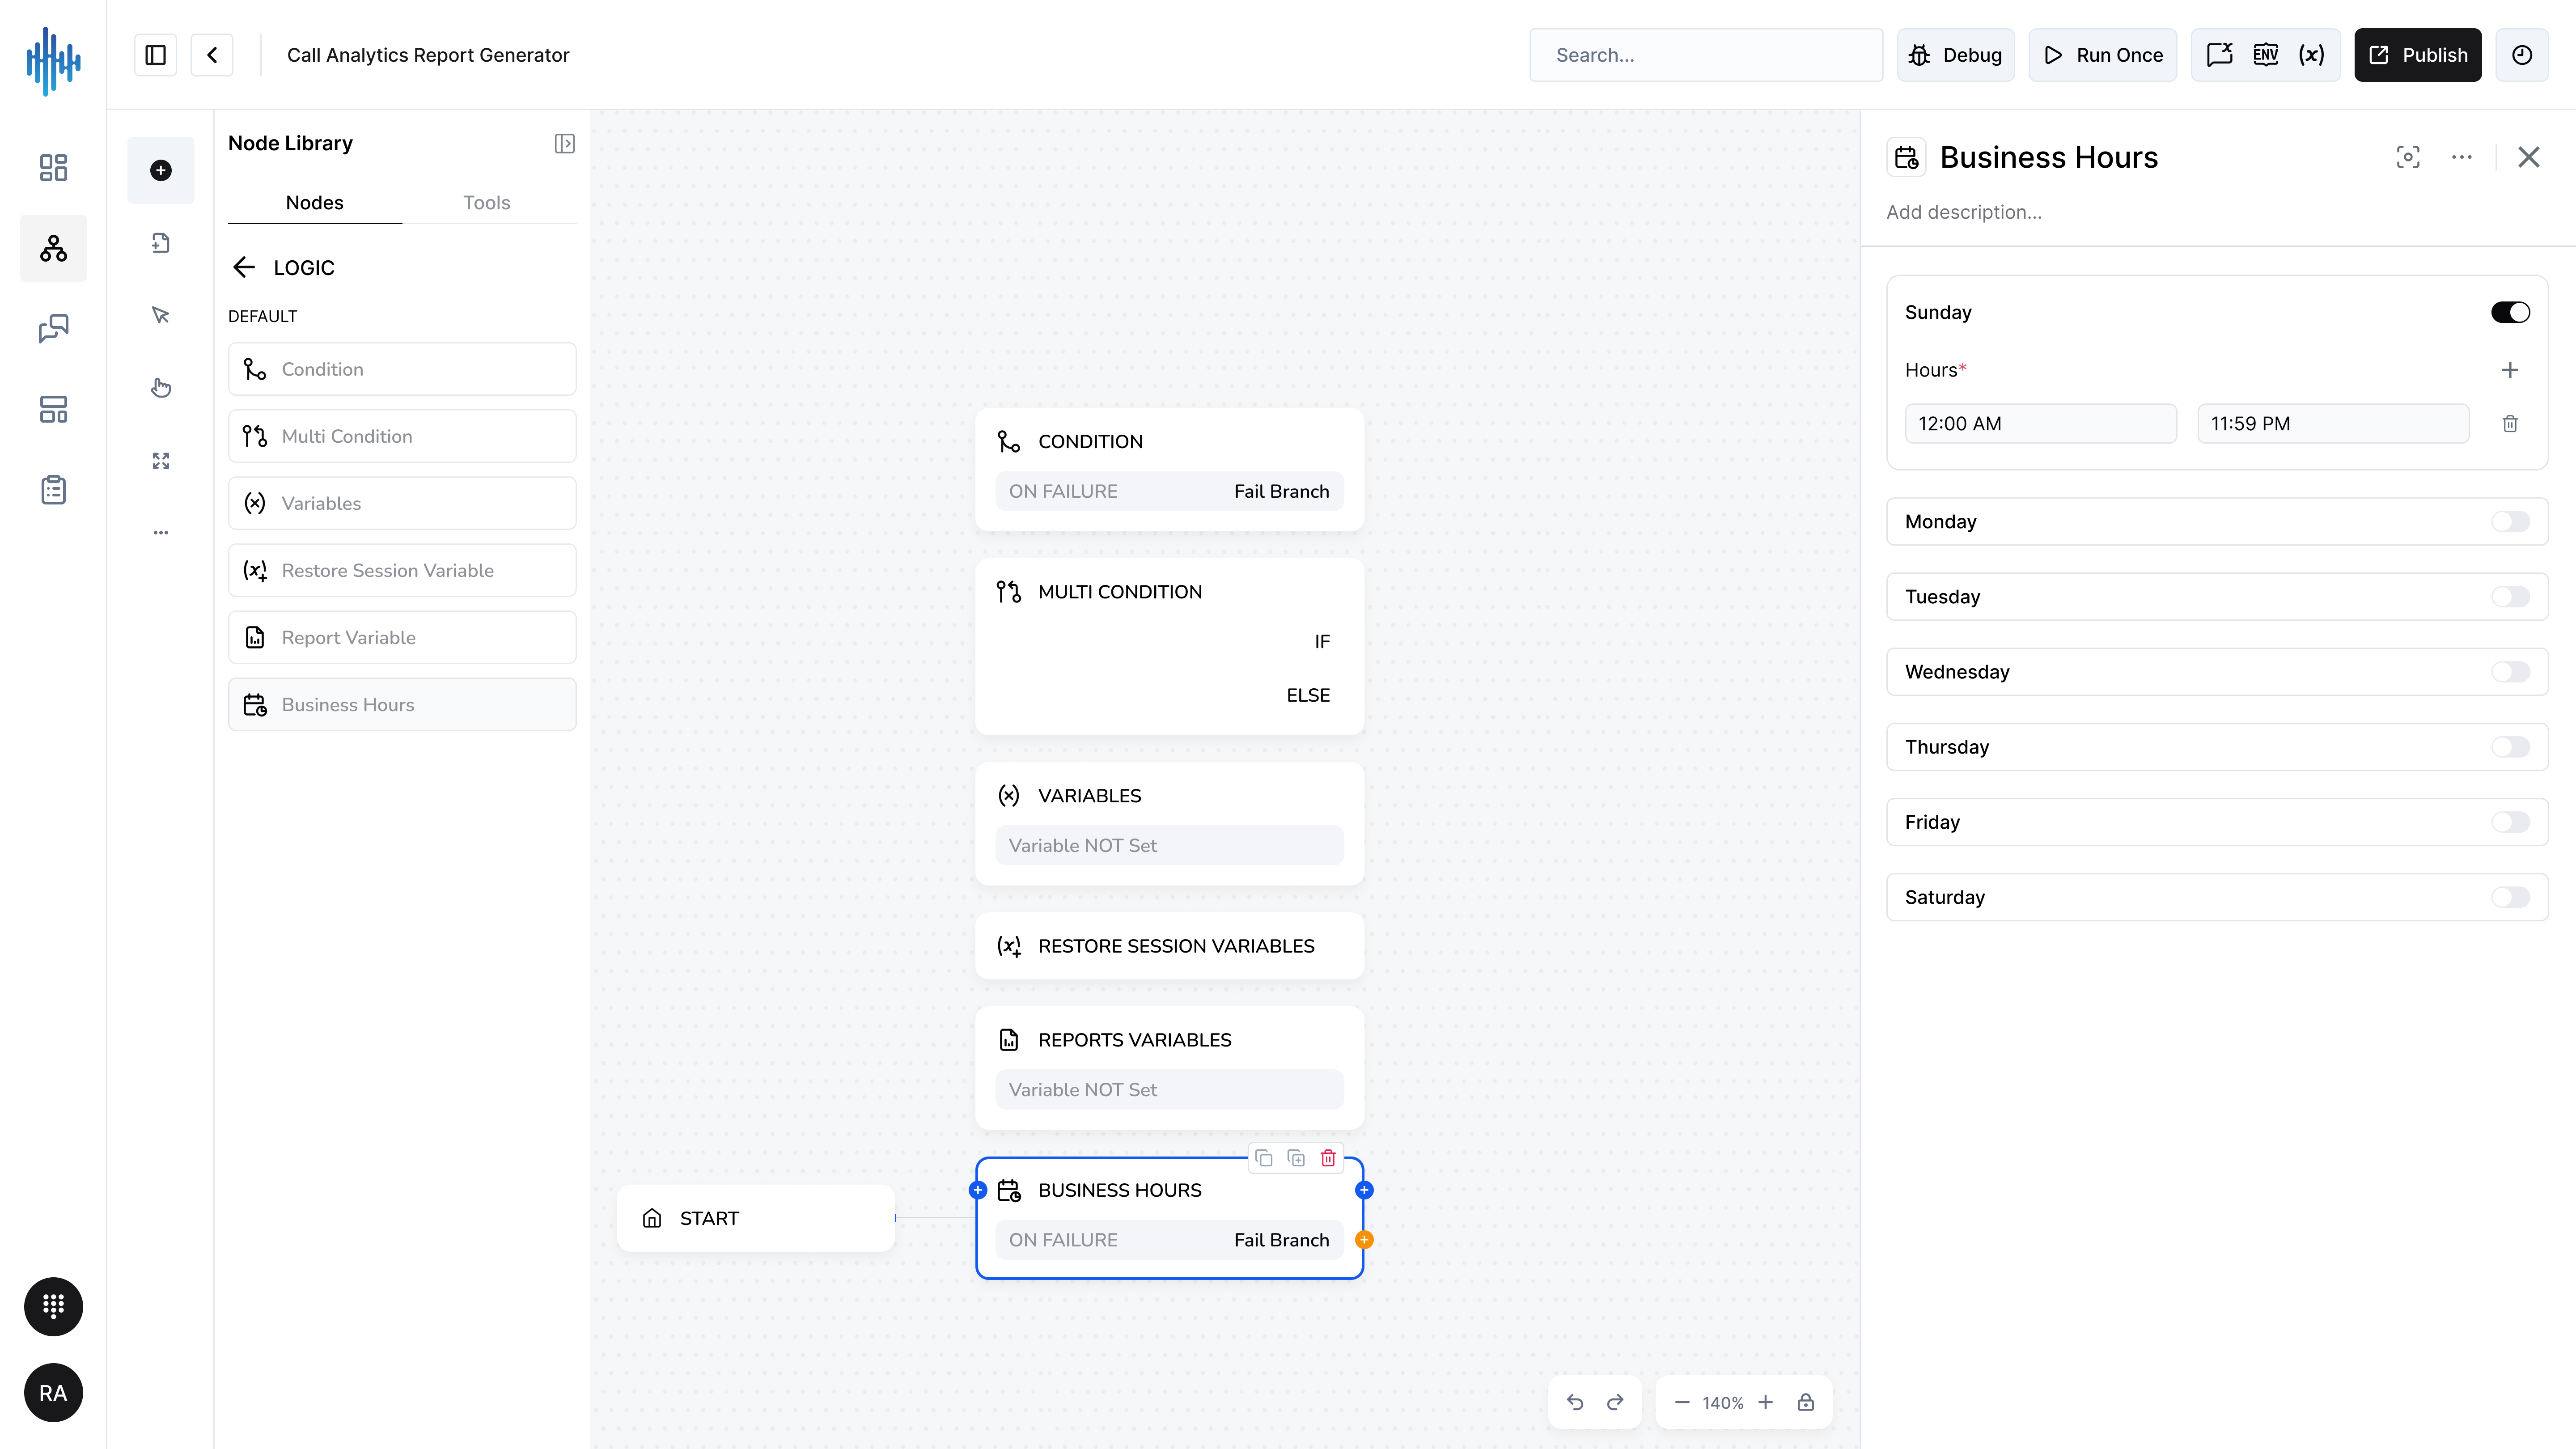Disable the Sunday toggle
This screenshot has width=2576, height=1449.
point(2510,312)
